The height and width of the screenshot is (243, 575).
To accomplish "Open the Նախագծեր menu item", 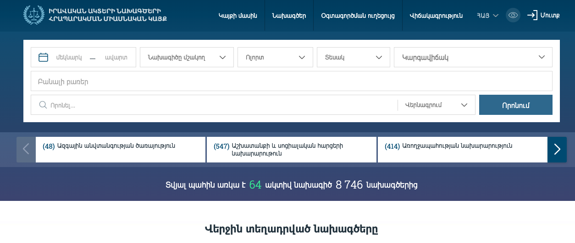I will click(x=288, y=16).
